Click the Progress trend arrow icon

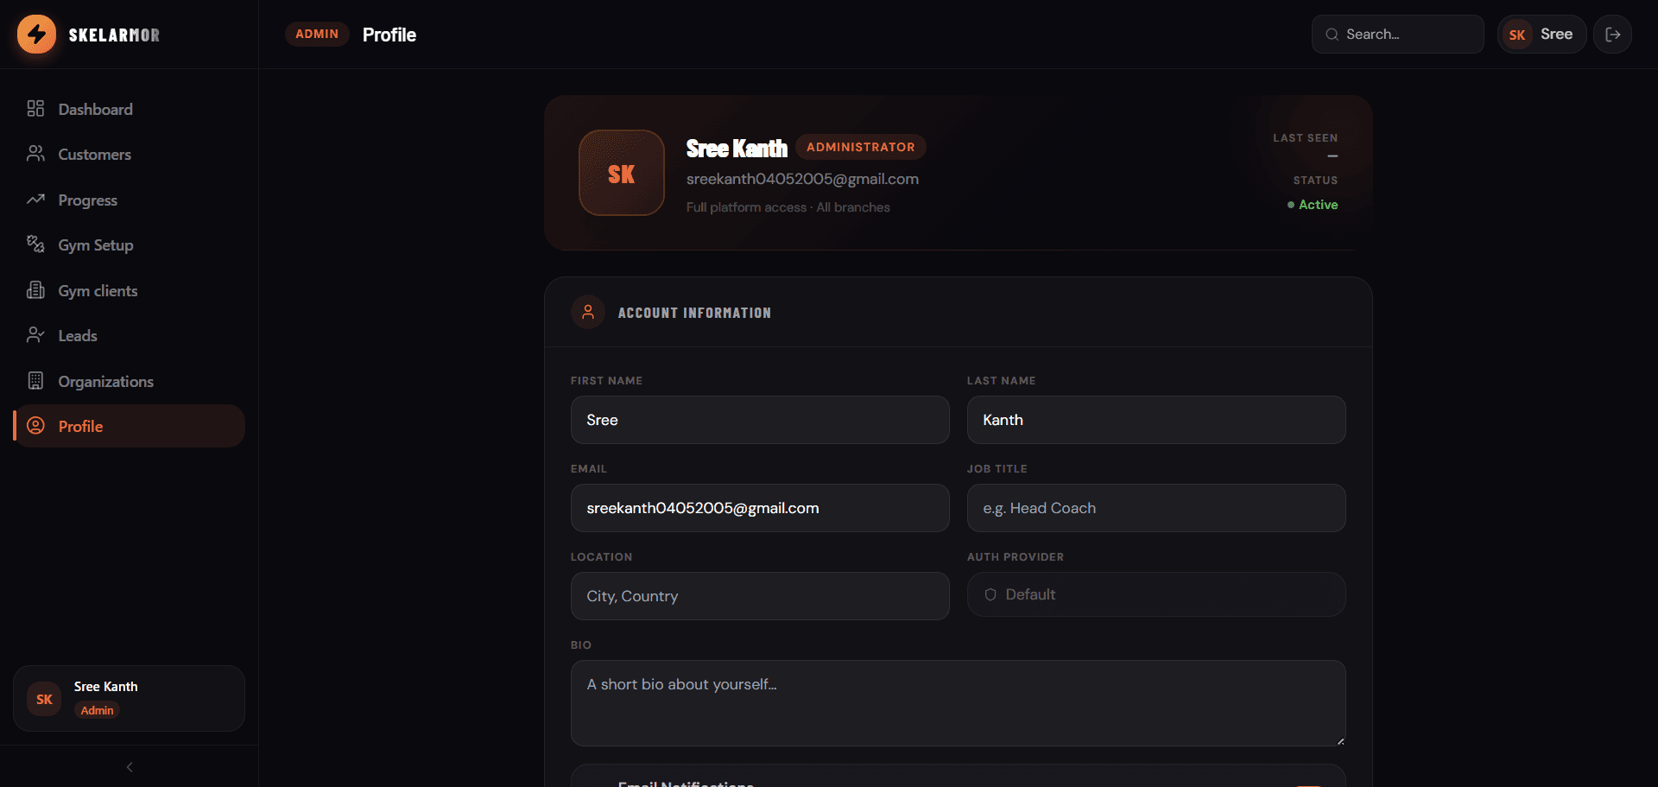(x=35, y=200)
